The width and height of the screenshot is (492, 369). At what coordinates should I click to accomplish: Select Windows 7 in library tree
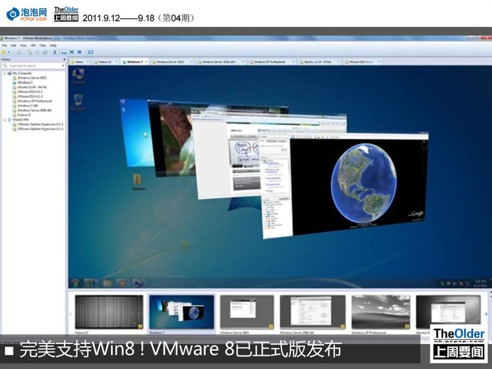(x=23, y=83)
